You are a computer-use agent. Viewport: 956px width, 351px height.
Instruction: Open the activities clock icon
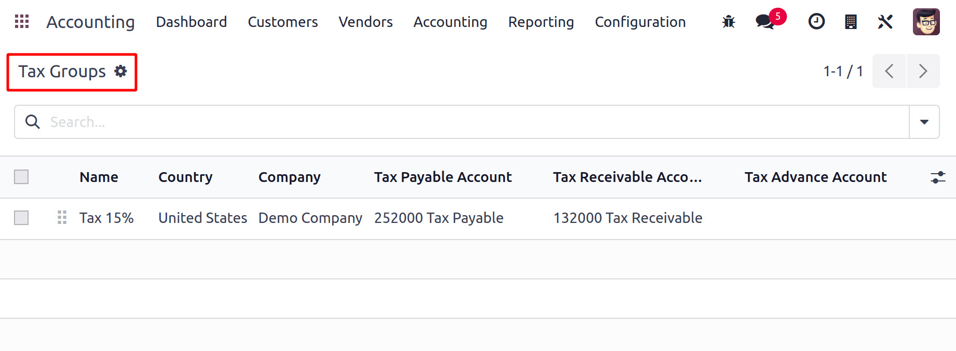816,22
